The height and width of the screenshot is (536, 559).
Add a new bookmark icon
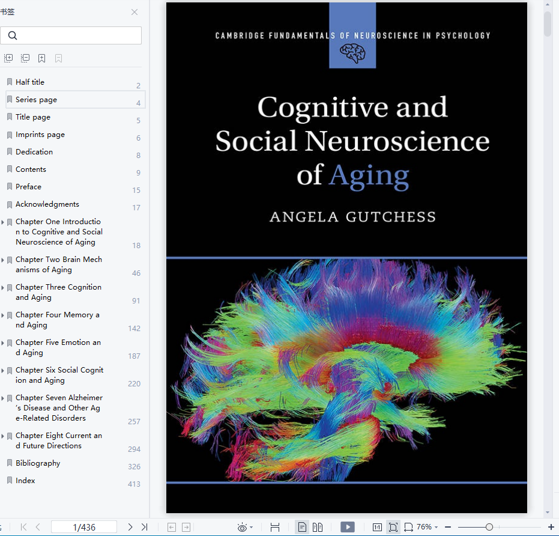point(41,58)
